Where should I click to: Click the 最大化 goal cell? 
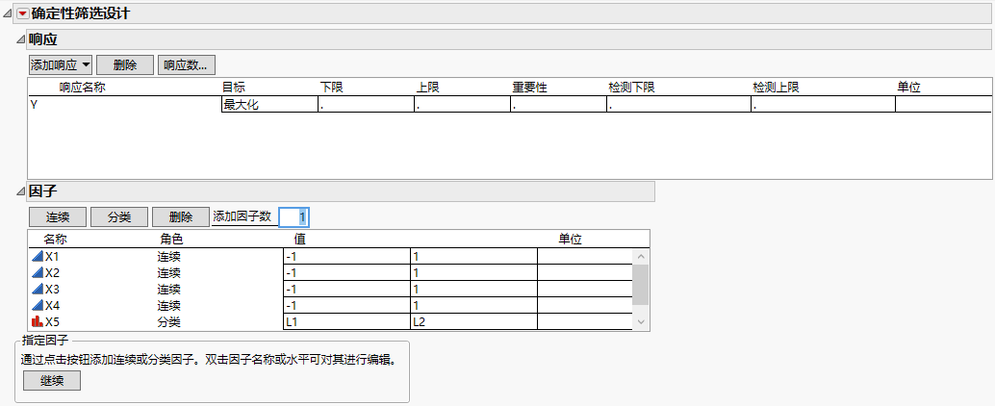(x=269, y=105)
